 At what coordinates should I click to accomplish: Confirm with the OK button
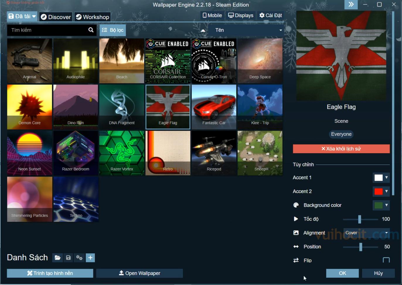tap(343, 273)
